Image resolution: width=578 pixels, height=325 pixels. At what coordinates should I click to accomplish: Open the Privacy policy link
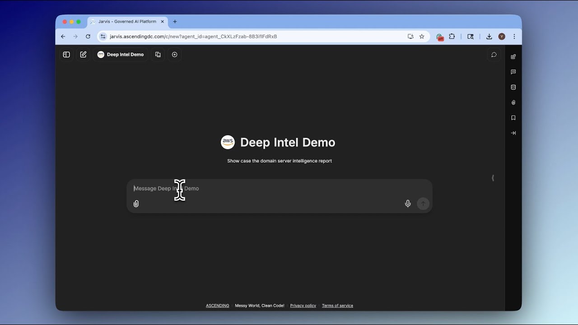(303, 306)
